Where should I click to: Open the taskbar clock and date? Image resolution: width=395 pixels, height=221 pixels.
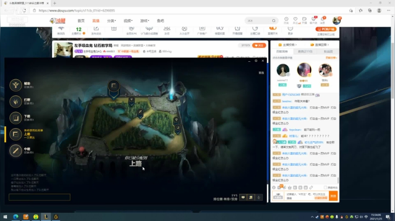pos(376,217)
